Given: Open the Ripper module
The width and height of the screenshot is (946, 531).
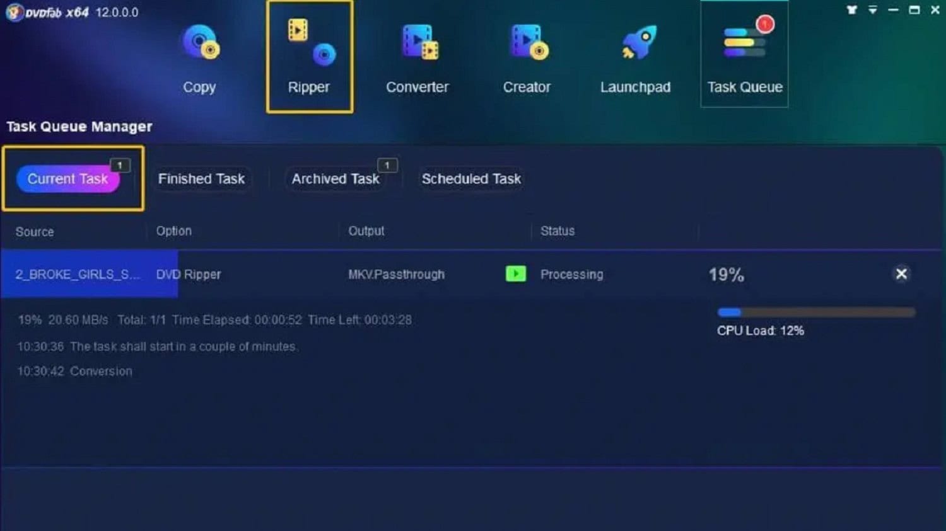Looking at the screenshot, I should point(309,57).
